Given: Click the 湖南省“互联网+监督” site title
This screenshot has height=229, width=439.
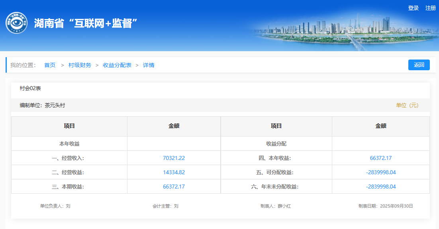Looking at the screenshot, I should coord(86,23).
